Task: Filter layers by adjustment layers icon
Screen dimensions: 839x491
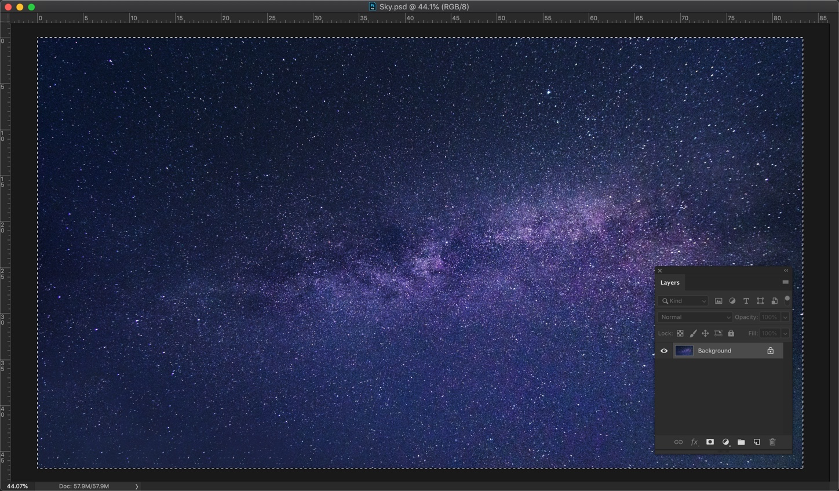Action: (x=732, y=301)
